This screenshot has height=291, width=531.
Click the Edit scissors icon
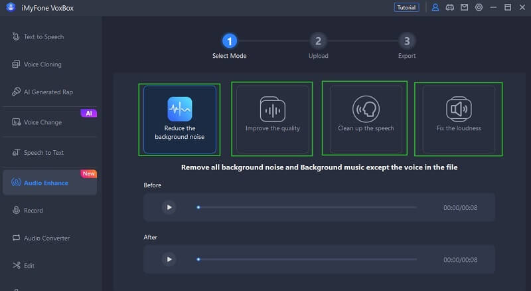click(x=16, y=265)
